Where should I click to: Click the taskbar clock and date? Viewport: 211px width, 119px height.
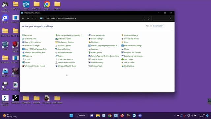pos(202,116)
